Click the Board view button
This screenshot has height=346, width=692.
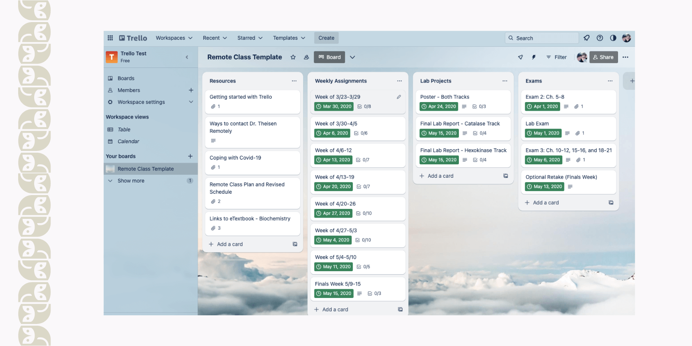click(330, 57)
